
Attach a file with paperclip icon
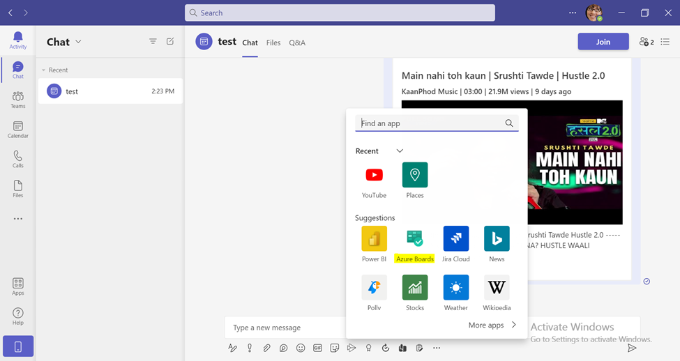[x=266, y=348]
